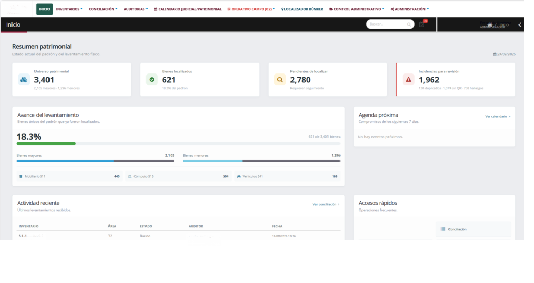The height and width of the screenshot is (283, 534).
Task: Click the AUDITOR column header
Action: coord(196,226)
